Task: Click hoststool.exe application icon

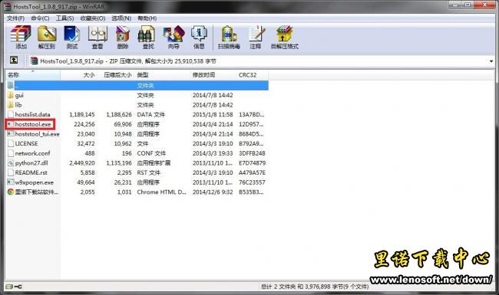Action: coord(11,124)
